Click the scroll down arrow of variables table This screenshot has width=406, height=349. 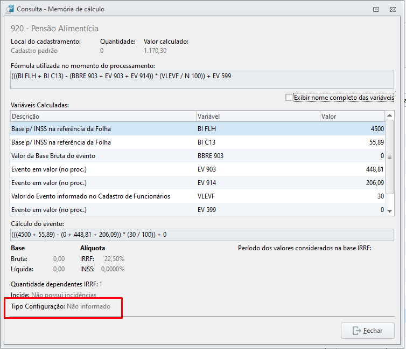coord(389,211)
